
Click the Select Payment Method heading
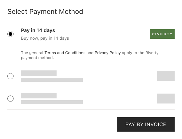point(45,12)
